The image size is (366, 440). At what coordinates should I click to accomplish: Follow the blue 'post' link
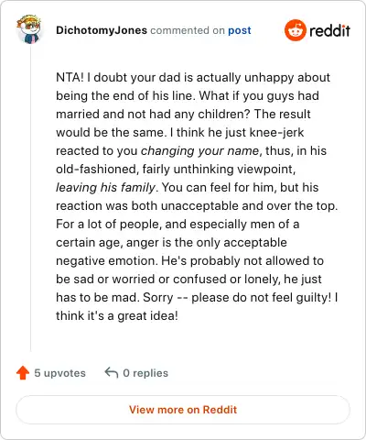click(x=240, y=30)
